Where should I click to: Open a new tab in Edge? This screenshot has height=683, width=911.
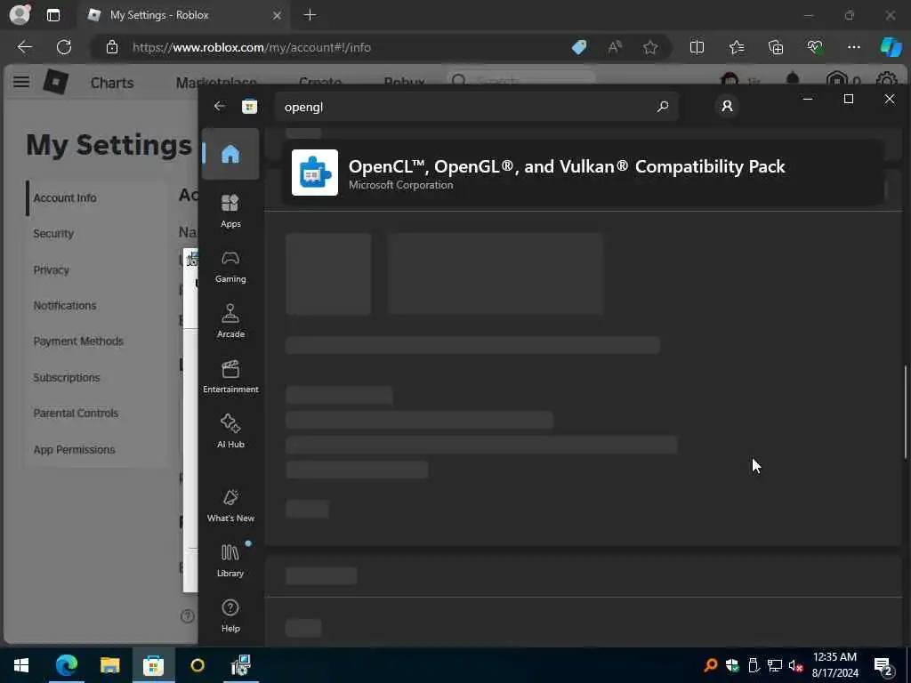point(310,15)
